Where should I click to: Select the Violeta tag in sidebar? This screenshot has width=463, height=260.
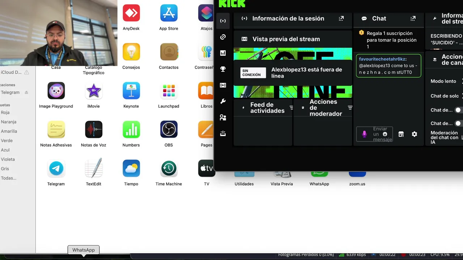click(x=8, y=159)
